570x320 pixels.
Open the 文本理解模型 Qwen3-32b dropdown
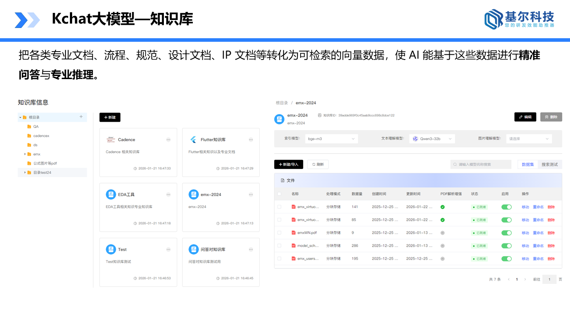[x=432, y=139]
